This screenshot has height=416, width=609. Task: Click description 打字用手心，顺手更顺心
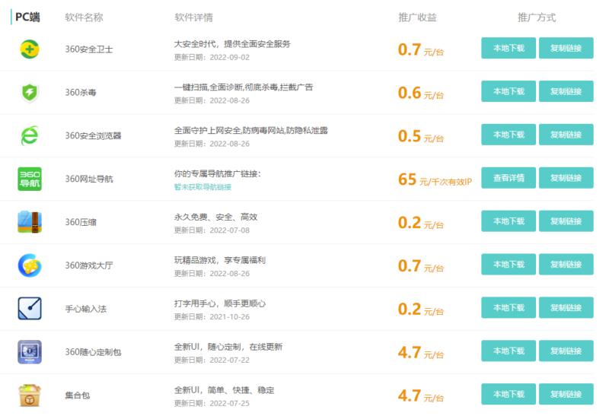click(x=220, y=303)
